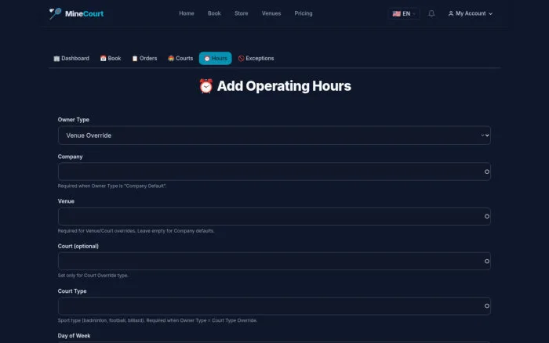
Task: Open the Pricing page link
Action: click(304, 13)
